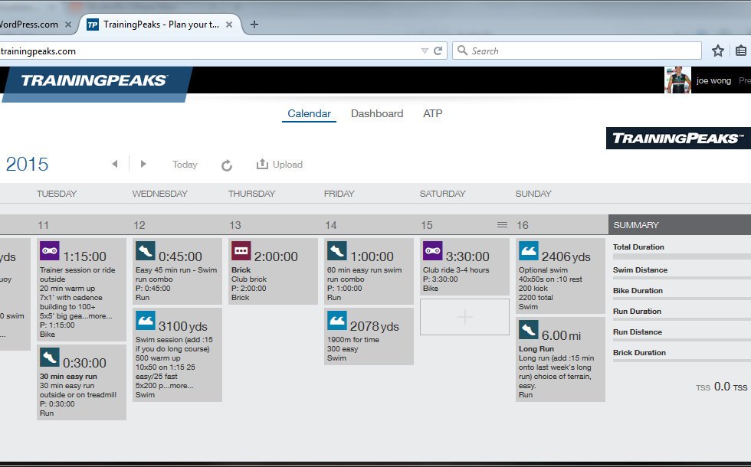
Task: Click the bike icon on Saturday's 3:30:00 club ride
Action: coord(433,250)
